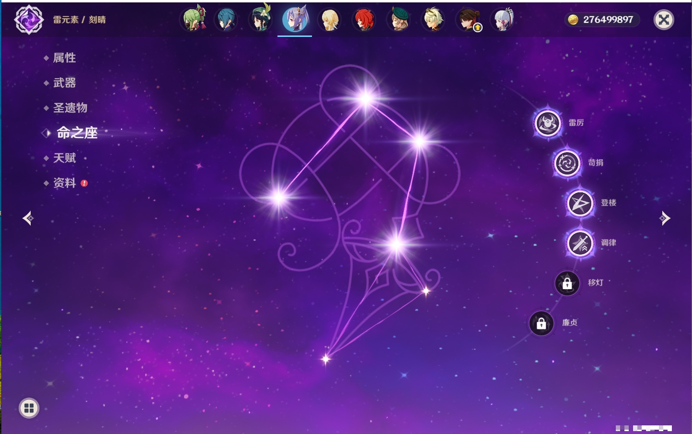Open the 苛捐 constellation icon
The image size is (692, 434).
[x=567, y=163]
